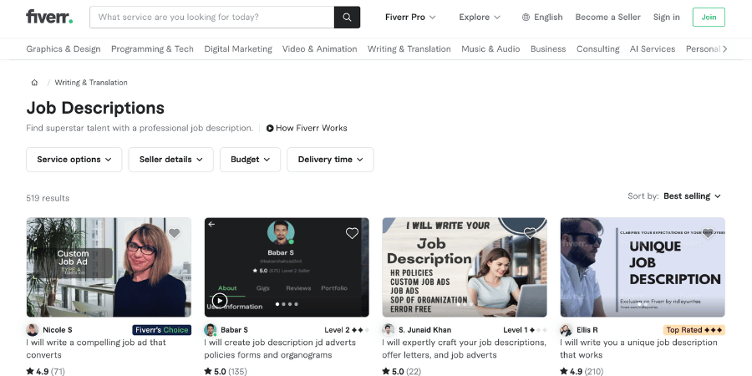This screenshot has height=376, width=752.
Task: Open Business category
Action: [548, 49]
